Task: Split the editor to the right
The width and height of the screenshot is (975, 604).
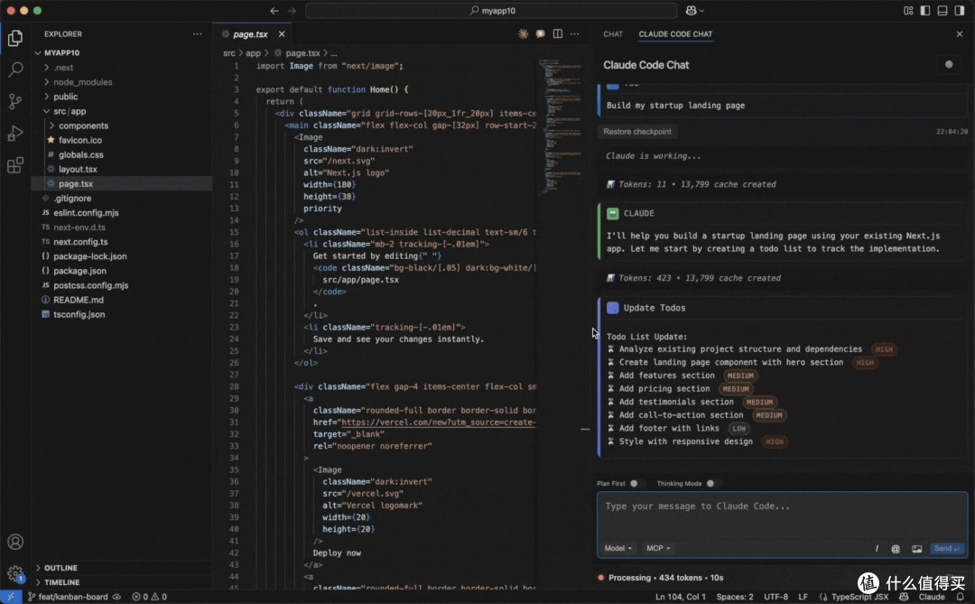Action: coord(558,34)
